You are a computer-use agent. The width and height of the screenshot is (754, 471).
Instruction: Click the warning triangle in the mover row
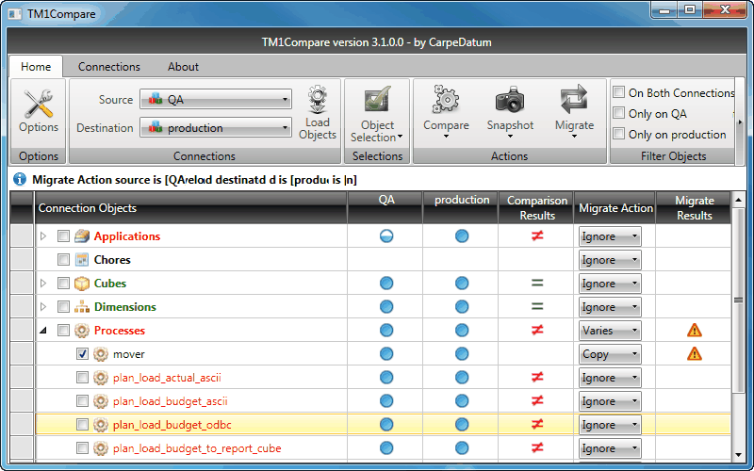(695, 354)
